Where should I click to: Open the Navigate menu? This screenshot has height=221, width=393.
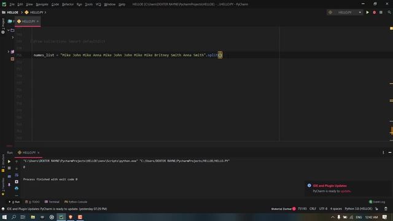tap(42, 4)
